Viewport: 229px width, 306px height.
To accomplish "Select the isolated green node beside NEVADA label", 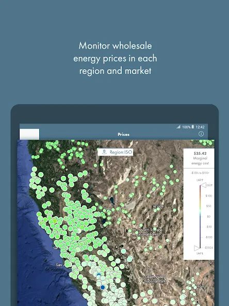I will [x=174, y=210].
